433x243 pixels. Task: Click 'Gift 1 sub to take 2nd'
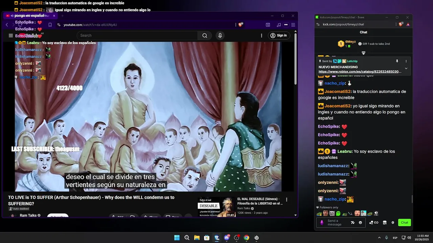[x=374, y=44]
